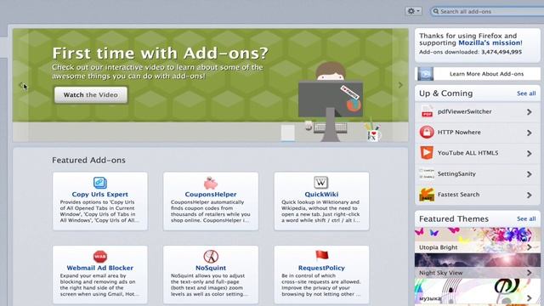Go to previous banner slide arrow
Image resolution: width=544 pixels, height=306 pixels.
21,85
